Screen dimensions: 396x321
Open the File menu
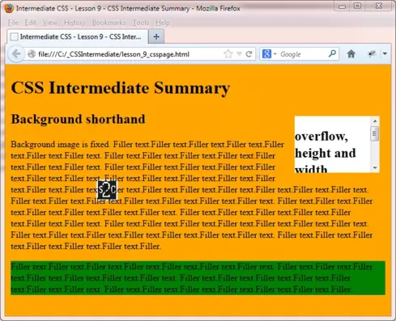pyautogui.click(x=13, y=23)
